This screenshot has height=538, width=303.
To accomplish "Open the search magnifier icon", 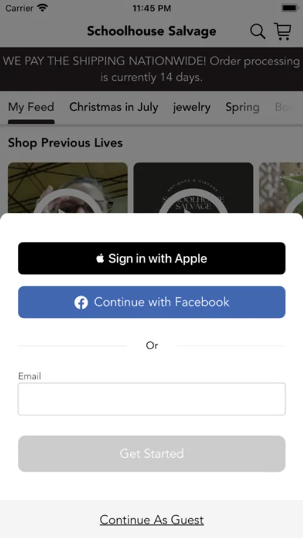I will point(258,32).
